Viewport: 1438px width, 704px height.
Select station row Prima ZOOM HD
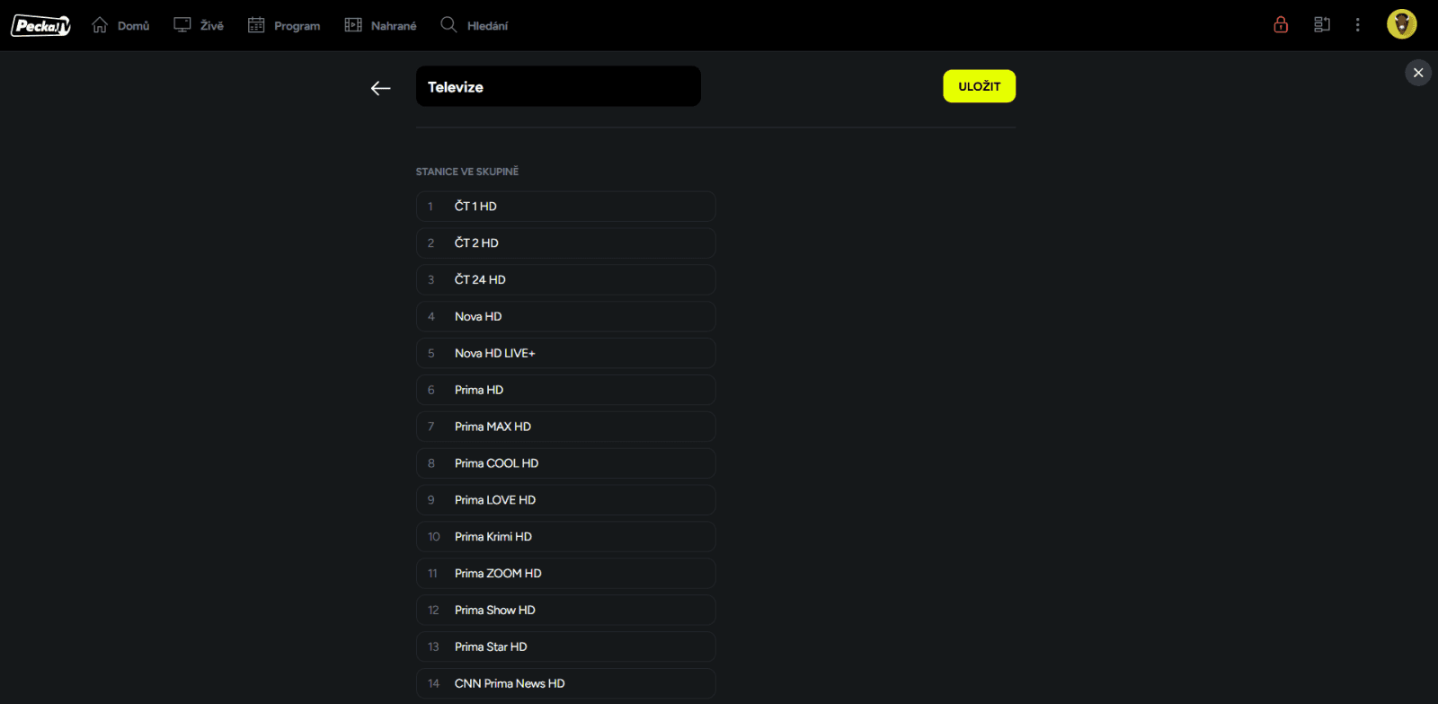(565, 574)
